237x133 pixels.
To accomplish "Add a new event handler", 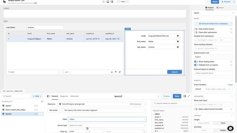I will [x=230, y=85].
